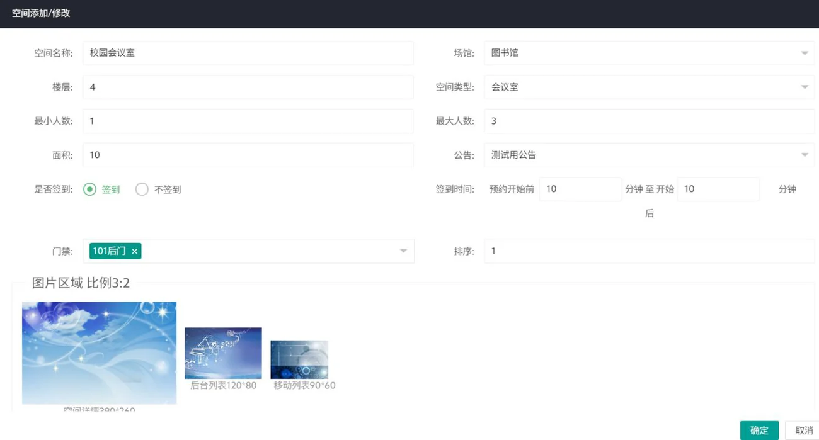
Task: Open the 场馆 dropdown showing 图书馆
Action: click(x=649, y=53)
